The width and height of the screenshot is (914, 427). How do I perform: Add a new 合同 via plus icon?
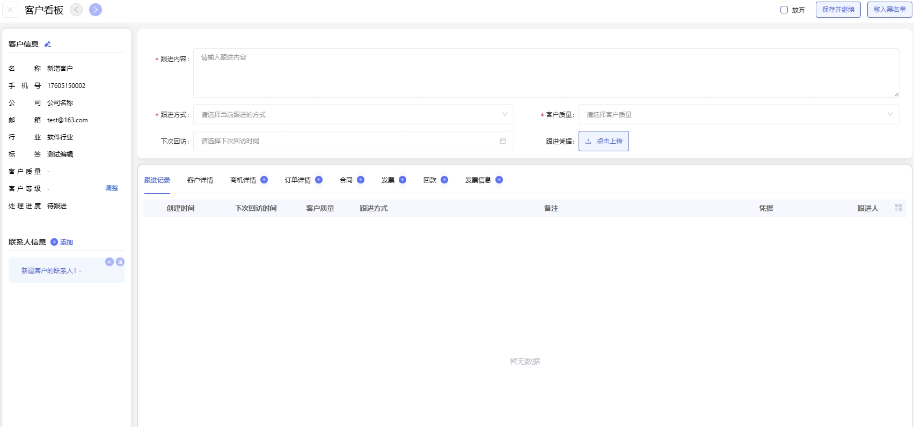(x=361, y=180)
